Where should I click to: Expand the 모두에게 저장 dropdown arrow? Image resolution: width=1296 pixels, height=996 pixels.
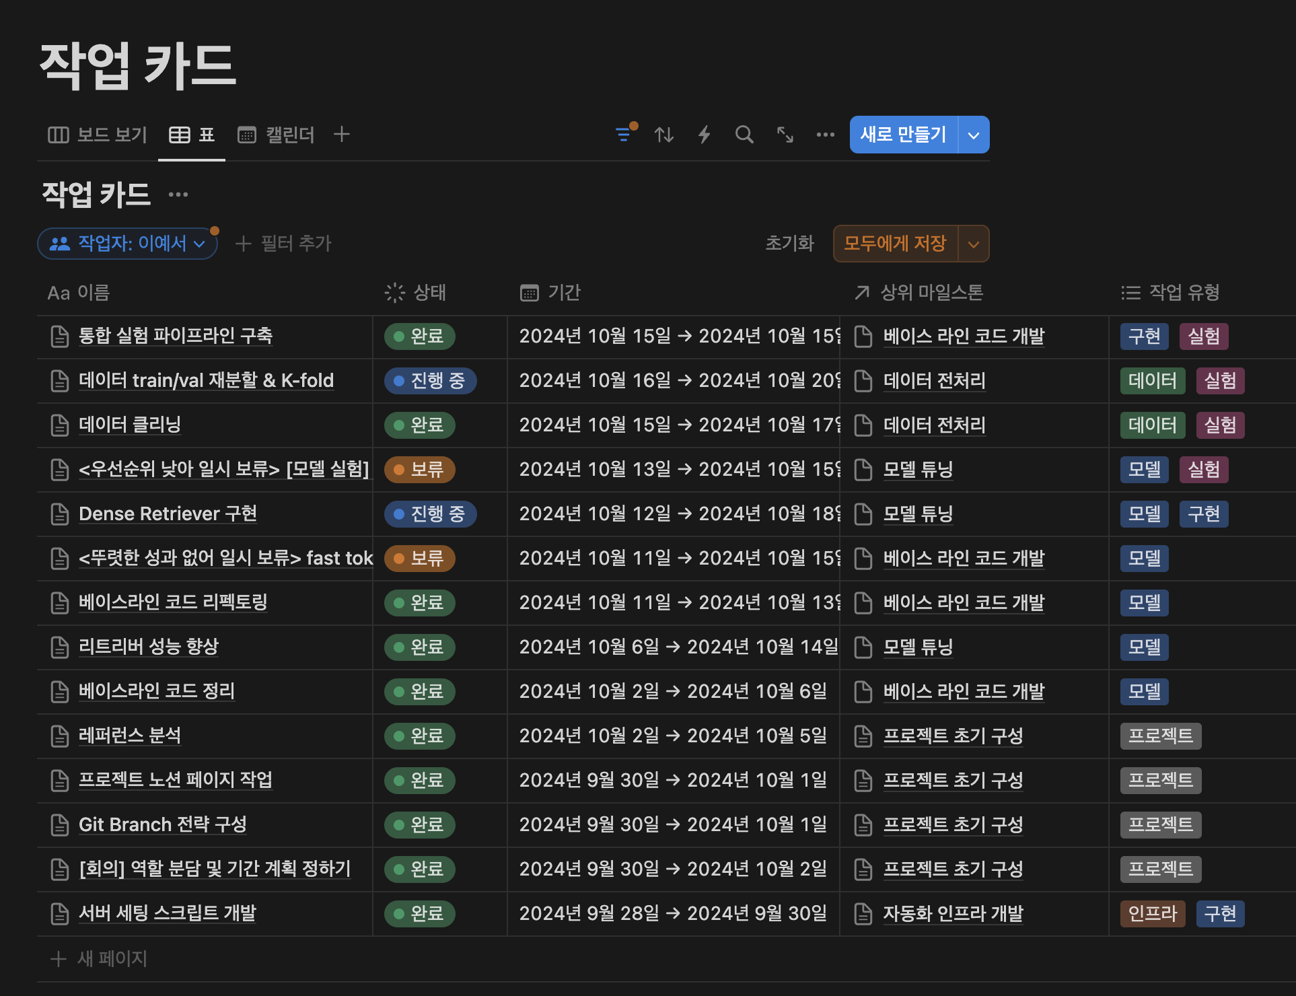(974, 244)
